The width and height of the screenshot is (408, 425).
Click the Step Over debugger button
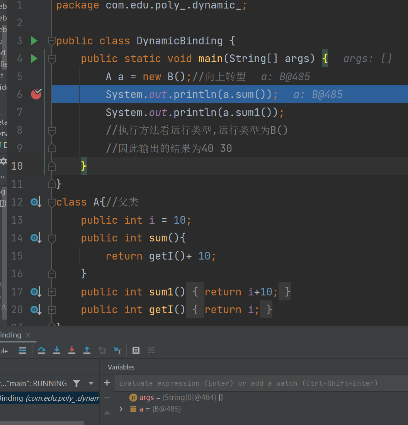click(x=41, y=350)
